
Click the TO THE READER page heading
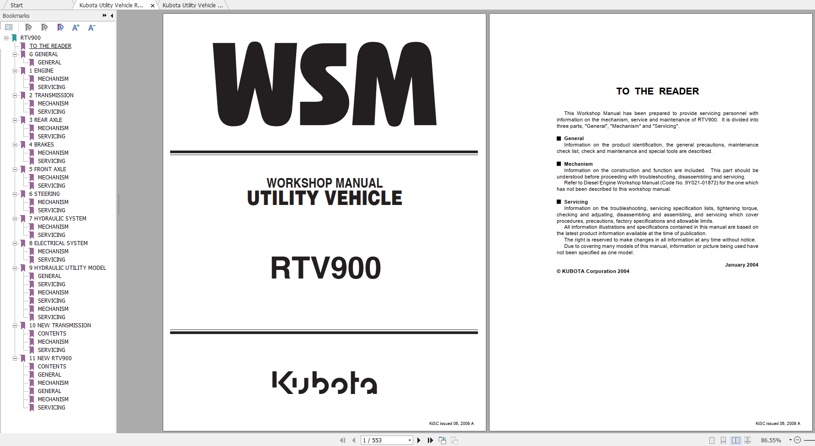tap(657, 91)
